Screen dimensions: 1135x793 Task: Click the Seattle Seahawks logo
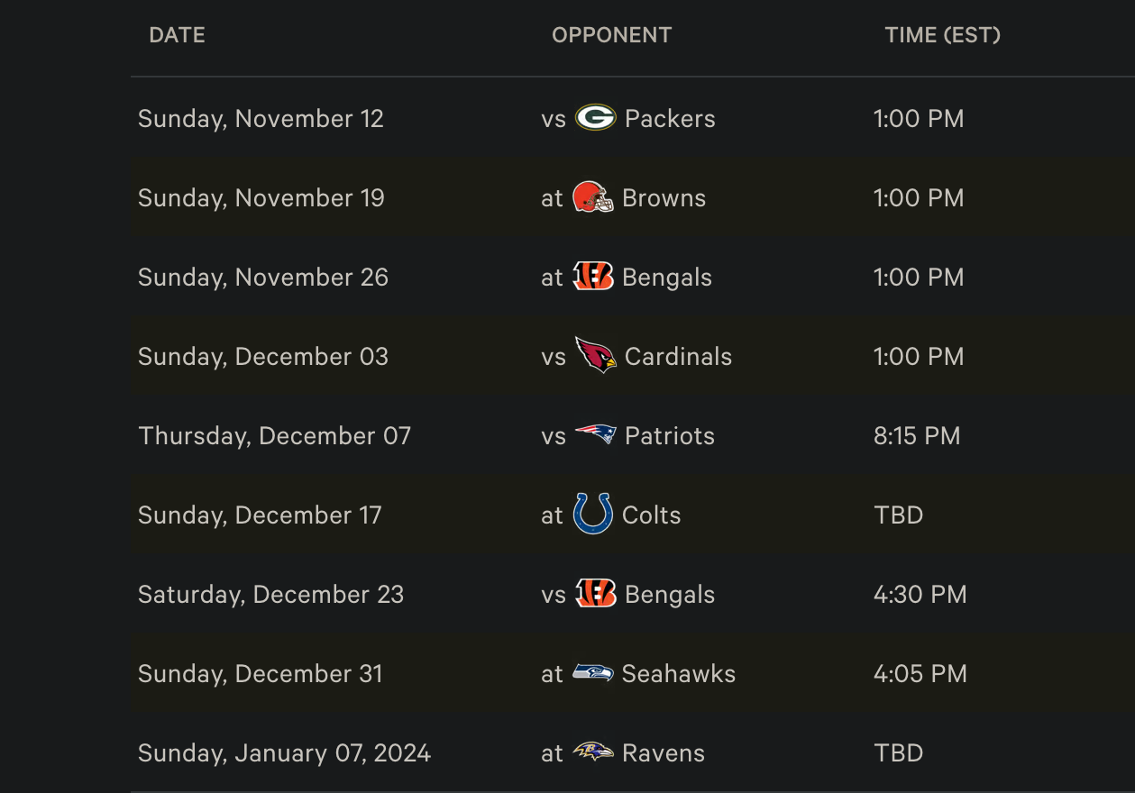tap(593, 673)
